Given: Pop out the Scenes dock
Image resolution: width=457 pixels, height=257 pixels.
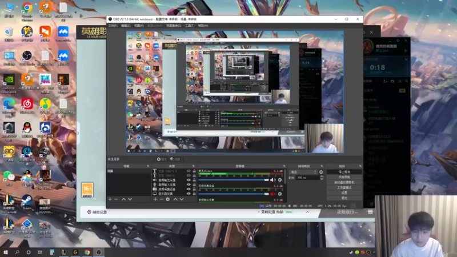Looking at the screenshot, I should coord(148,166).
